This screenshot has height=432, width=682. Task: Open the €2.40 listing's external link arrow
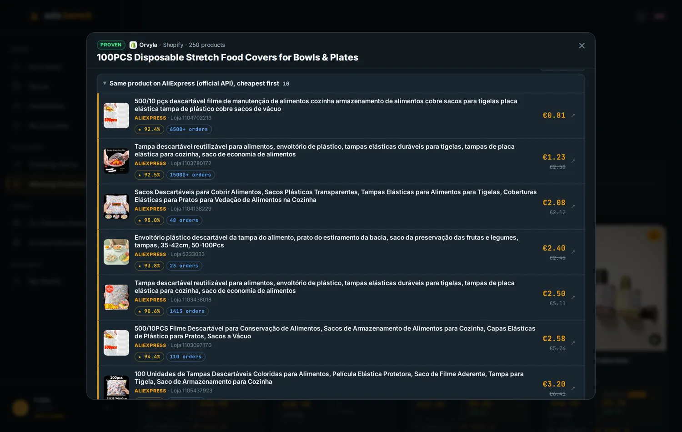(573, 252)
